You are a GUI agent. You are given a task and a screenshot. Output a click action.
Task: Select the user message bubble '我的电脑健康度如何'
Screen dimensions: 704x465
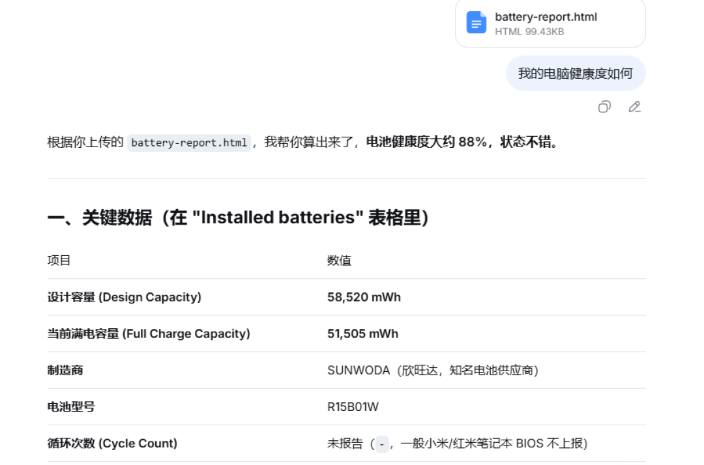pos(576,74)
